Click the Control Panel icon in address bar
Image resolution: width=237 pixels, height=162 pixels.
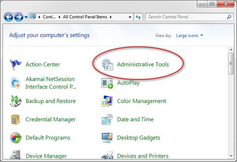coord(33,17)
